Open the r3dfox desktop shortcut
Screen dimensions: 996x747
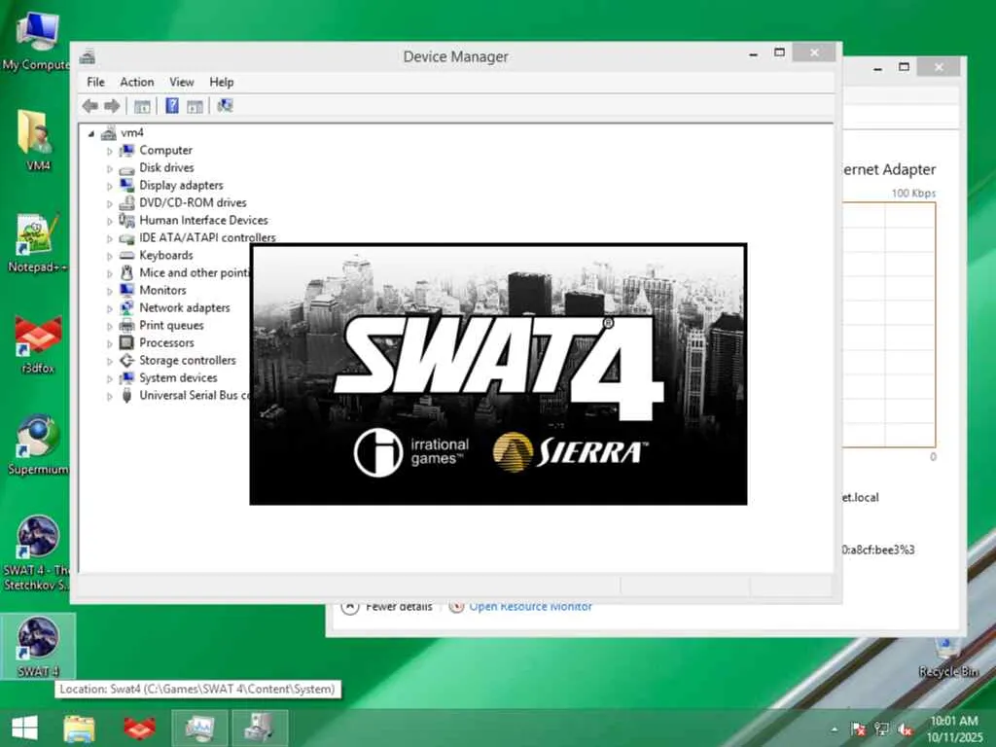[x=38, y=345]
